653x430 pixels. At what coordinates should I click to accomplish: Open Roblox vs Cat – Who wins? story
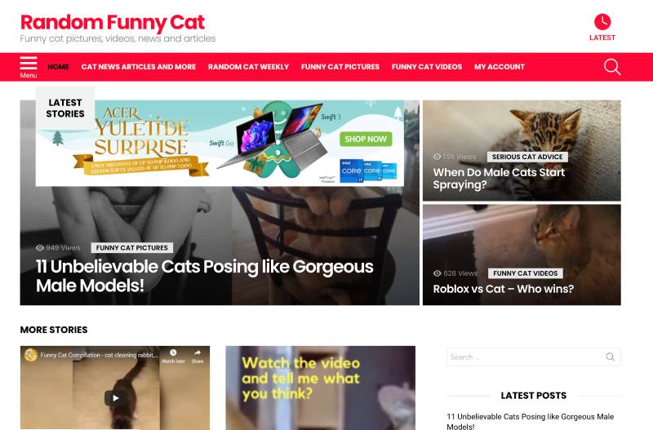[x=503, y=289]
